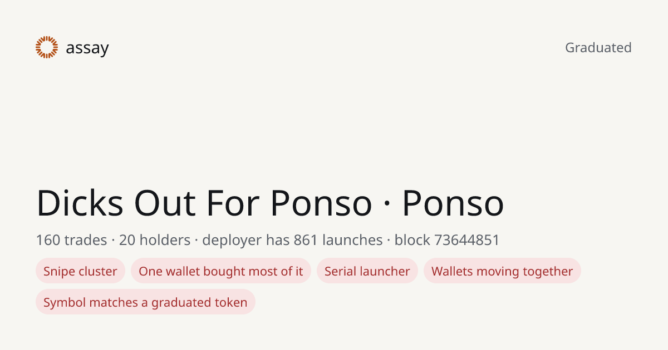Select the Wallets moving together tag

pyautogui.click(x=502, y=271)
